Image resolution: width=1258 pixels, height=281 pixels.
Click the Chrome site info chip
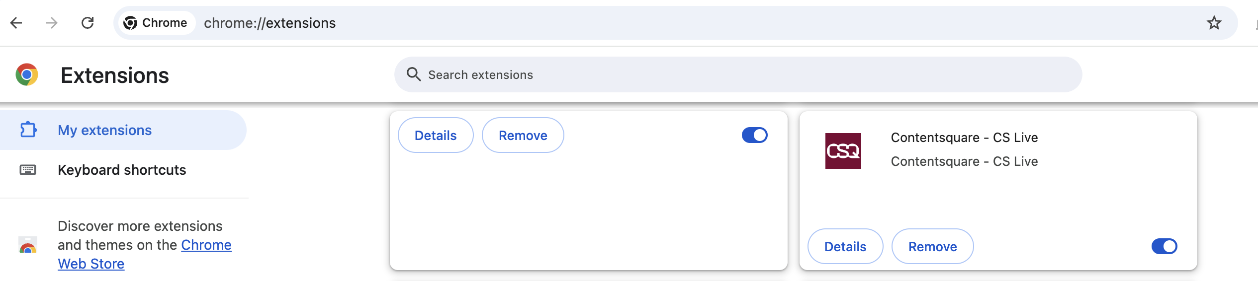point(156,23)
